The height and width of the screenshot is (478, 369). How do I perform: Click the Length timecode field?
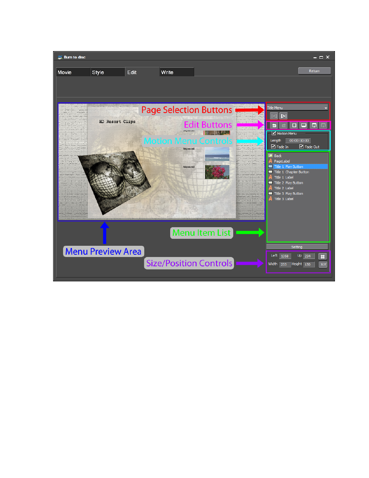pyautogui.click(x=299, y=140)
